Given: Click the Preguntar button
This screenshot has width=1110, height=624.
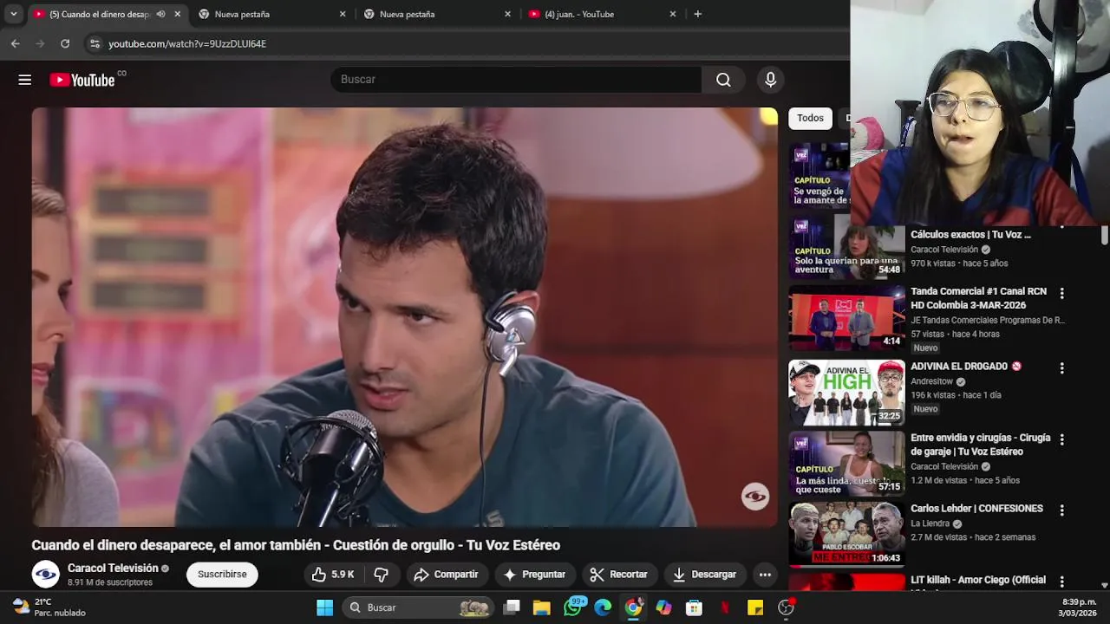Looking at the screenshot, I should click(534, 575).
